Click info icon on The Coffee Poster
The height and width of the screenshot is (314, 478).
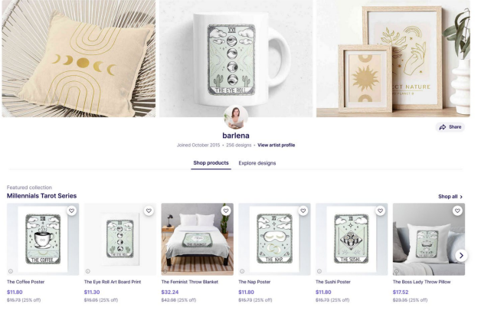click(x=11, y=271)
